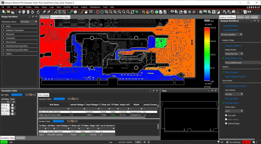Open the IR Drop Workflow dropdown
Image resolution: width=261 pixels, height=144 pixels.
tap(231, 34)
